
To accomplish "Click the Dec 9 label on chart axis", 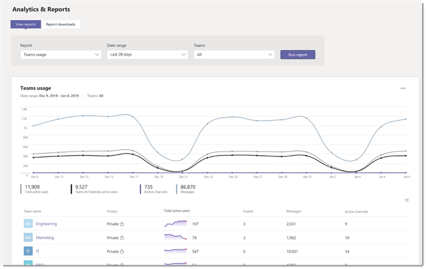I will point(35,177).
